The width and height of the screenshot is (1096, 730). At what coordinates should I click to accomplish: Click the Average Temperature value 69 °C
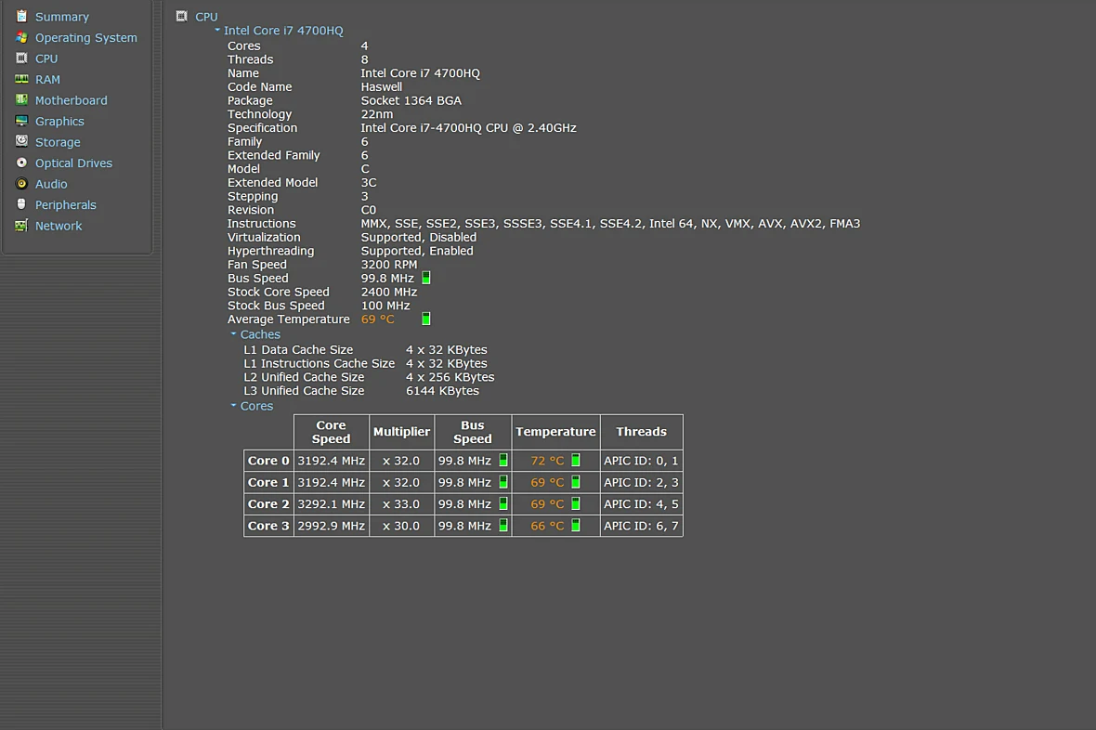click(x=377, y=319)
